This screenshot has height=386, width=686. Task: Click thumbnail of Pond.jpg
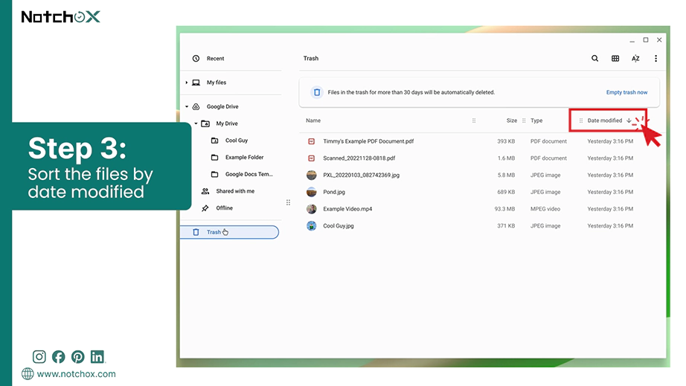pyautogui.click(x=311, y=192)
